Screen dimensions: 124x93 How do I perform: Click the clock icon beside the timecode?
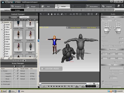(97, 86)
